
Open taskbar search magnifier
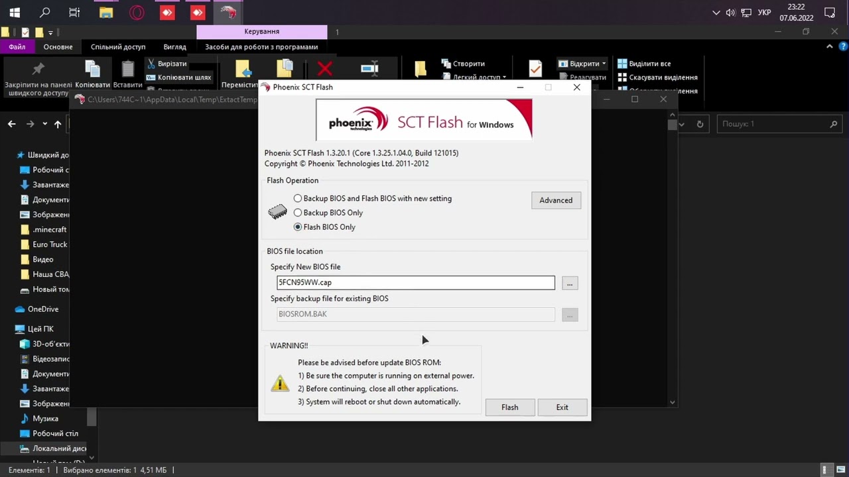click(45, 13)
